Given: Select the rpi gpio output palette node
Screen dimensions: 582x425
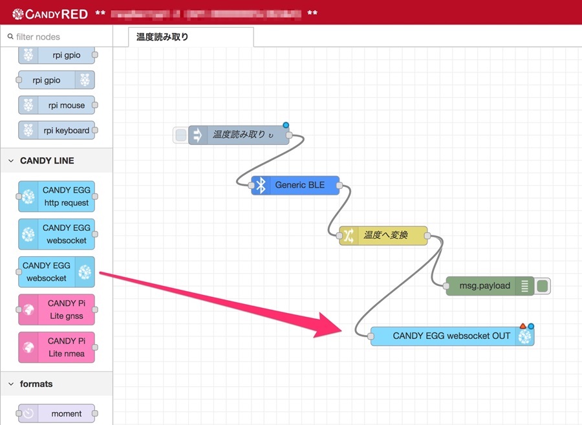Looking at the screenshot, I should click(x=56, y=80).
